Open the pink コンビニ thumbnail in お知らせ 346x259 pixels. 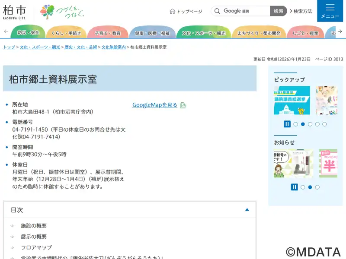click(328, 163)
